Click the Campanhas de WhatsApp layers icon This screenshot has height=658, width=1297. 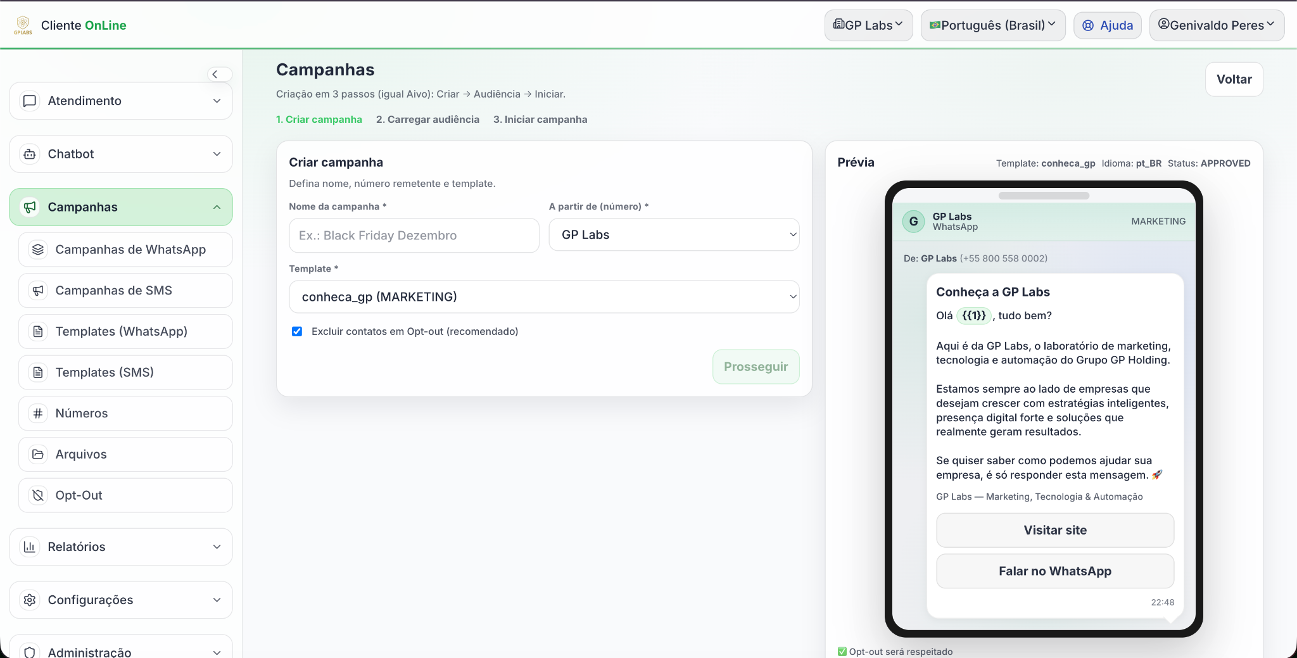click(x=38, y=250)
